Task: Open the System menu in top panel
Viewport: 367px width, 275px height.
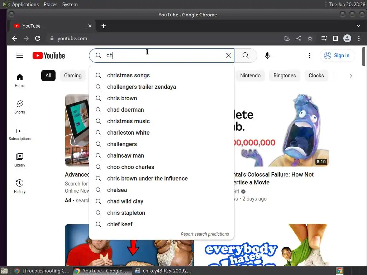Action: coord(70,4)
